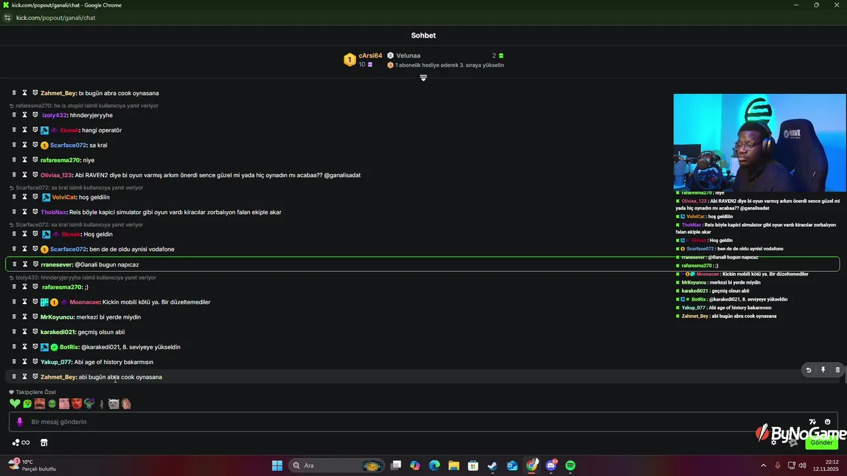This screenshot has width=847, height=476.
Task: Delete VolviCat's hoş geldiiin message
Action: (x=14, y=197)
